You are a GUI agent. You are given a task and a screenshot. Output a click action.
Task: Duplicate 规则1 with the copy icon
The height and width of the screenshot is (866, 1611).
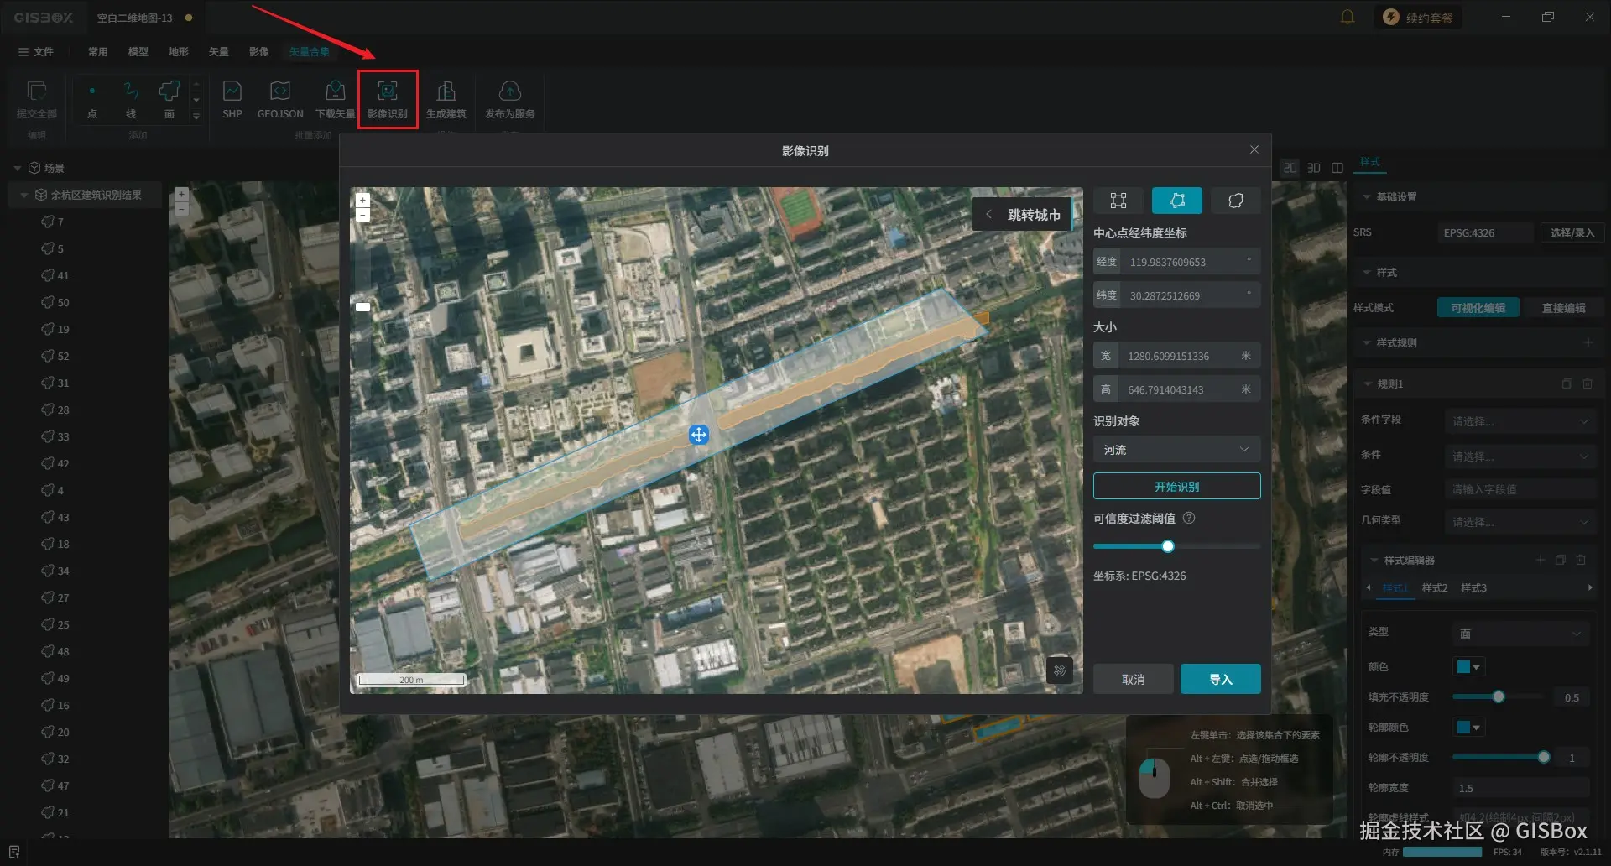[1567, 383]
